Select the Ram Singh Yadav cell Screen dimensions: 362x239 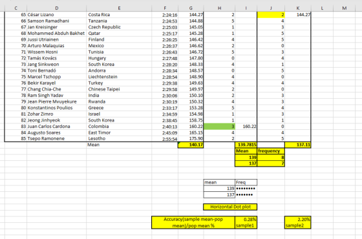click(57, 96)
